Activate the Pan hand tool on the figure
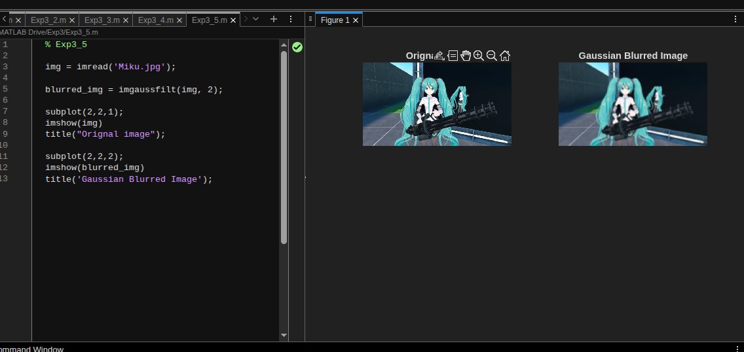Image resolution: width=744 pixels, height=352 pixels. (466, 56)
